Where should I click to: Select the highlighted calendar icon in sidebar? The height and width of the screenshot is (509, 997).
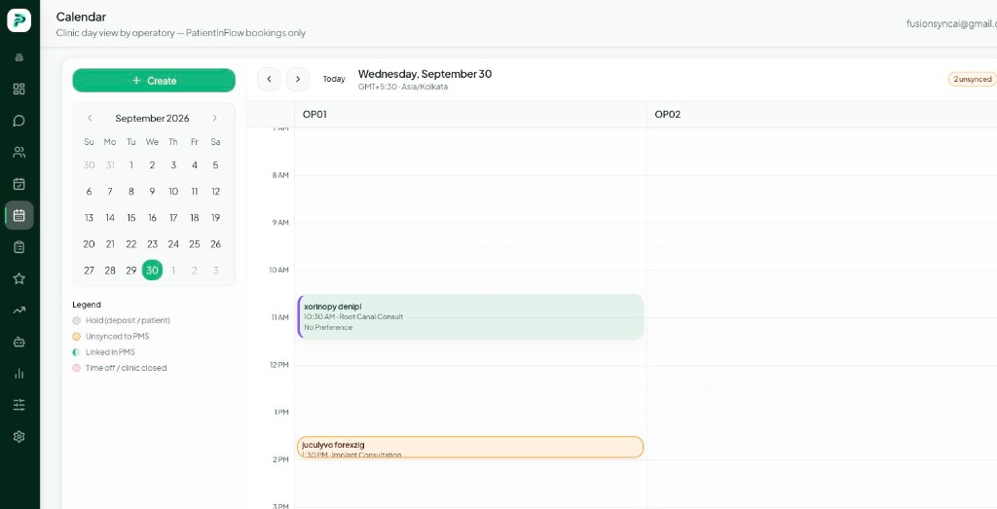pos(19,215)
